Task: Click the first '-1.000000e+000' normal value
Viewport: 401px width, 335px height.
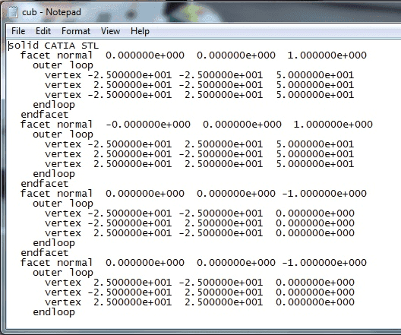Action: click(x=324, y=194)
